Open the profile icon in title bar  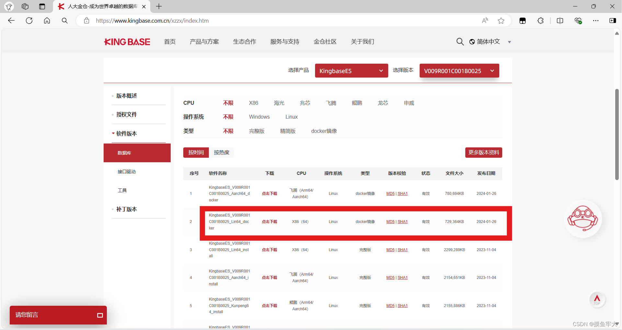pyautogui.click(x=9, y=6)
